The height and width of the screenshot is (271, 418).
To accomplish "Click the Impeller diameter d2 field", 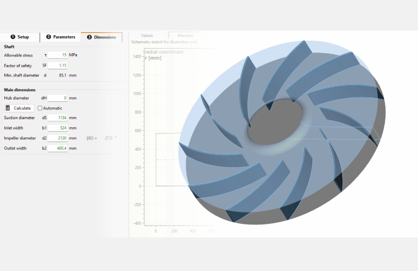I will (58, 138).
